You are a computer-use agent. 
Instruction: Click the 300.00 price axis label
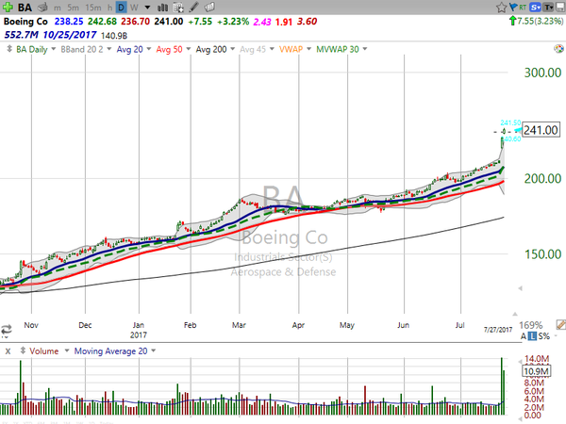tap(542, 73)
